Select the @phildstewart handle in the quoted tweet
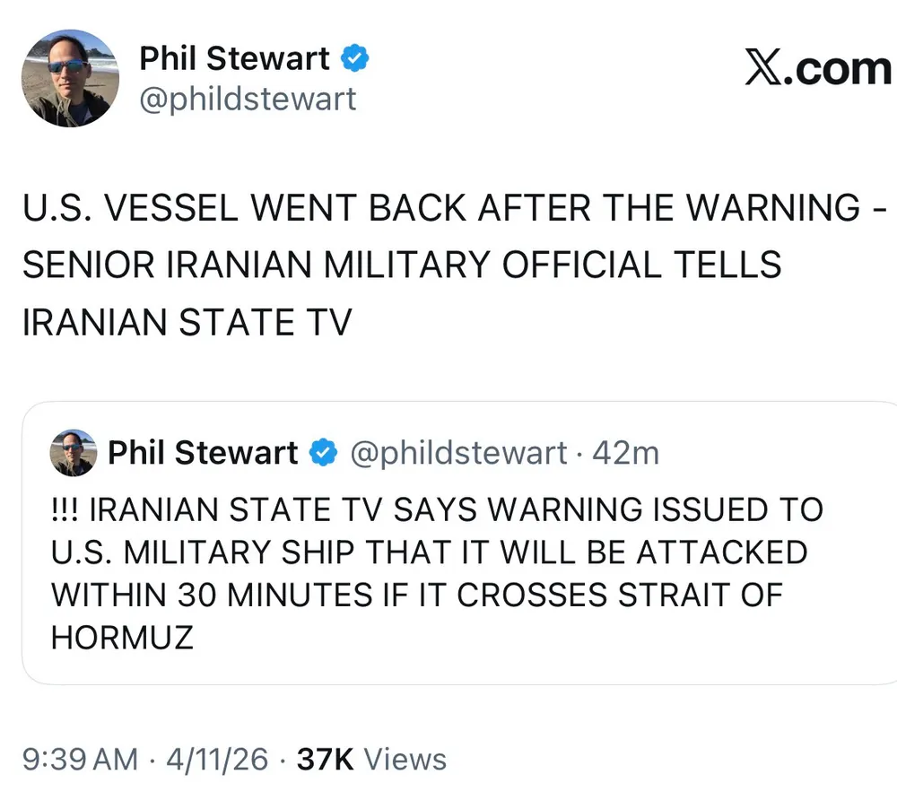Viewport: 897px width, 800px height. pos(457,454)
